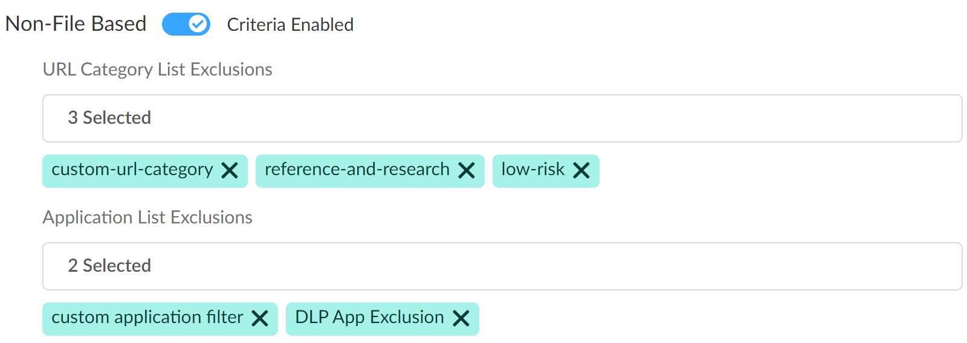Remove the DLP App Exclusion tag
This screenshot has height=343, width=967.
(461, 318)
